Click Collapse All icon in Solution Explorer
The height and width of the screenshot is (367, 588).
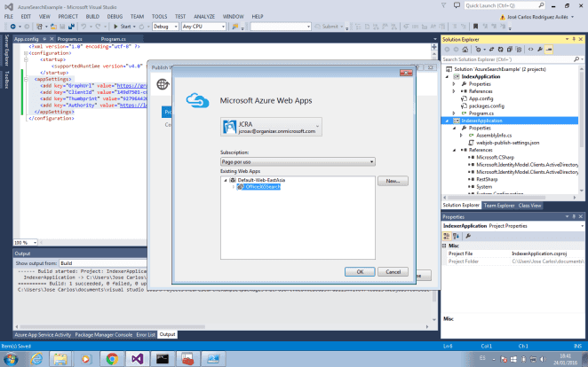509,50
